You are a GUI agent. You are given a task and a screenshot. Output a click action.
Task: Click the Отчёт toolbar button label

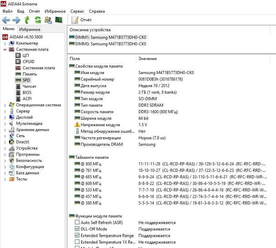point(86,20)
